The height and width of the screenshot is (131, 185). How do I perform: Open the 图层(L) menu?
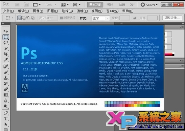[x=53, y=11]
